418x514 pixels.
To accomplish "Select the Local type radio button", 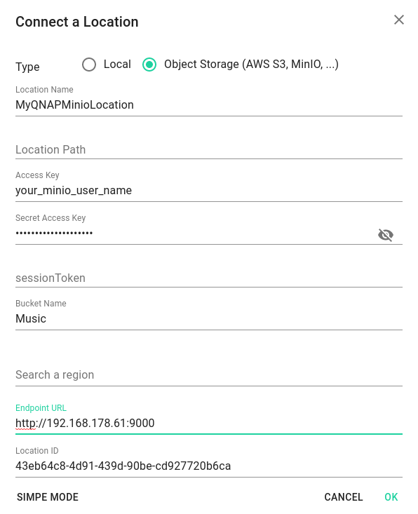I will coord(89,65).
